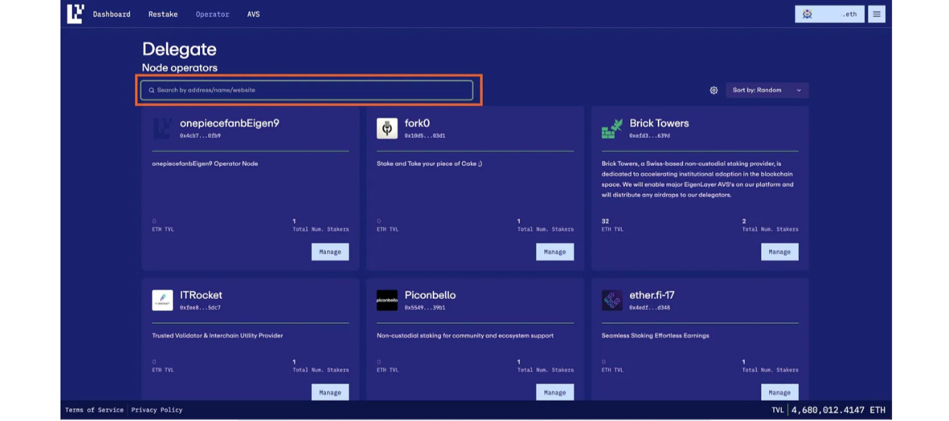This screenshot has height=421, width=949.
Task: Click Manage on the ether.fi-17 card
Action: coord(779,392)
